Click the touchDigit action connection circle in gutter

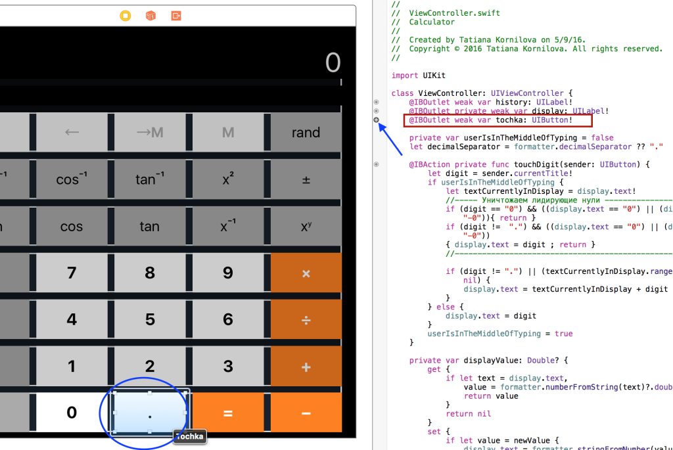[376, 164]
